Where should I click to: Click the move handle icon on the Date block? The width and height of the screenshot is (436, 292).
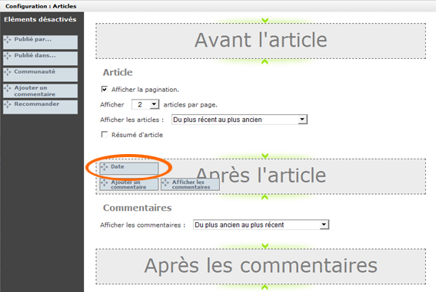click(x=105, y=167)
